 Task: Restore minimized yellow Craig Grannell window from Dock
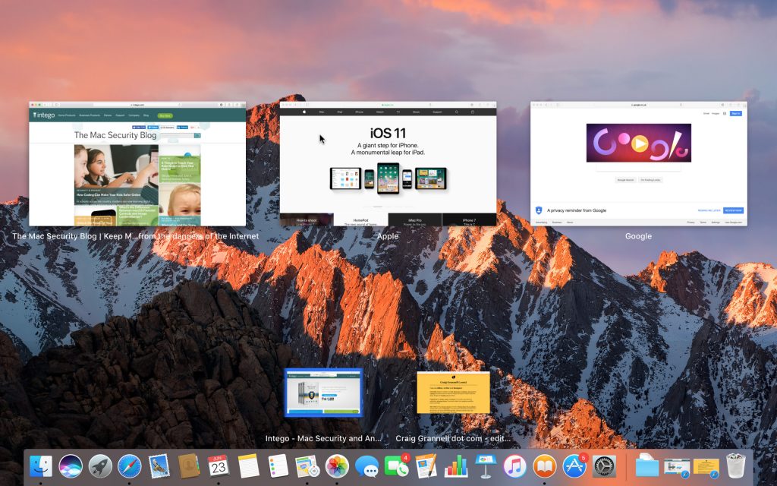tap(706, 467)
